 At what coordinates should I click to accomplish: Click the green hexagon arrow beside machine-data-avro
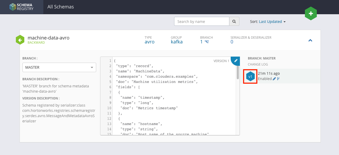tap(20, 40)
